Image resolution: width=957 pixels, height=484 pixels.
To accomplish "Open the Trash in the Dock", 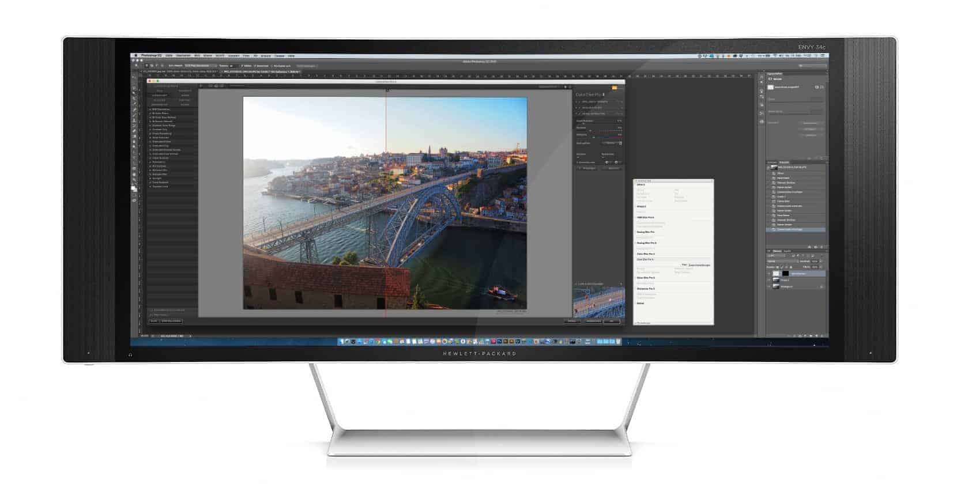I will coord(618,342).
